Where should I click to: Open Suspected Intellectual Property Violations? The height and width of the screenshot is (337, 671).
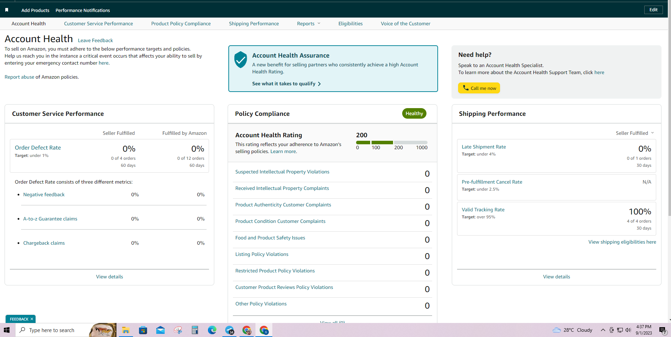282,172
